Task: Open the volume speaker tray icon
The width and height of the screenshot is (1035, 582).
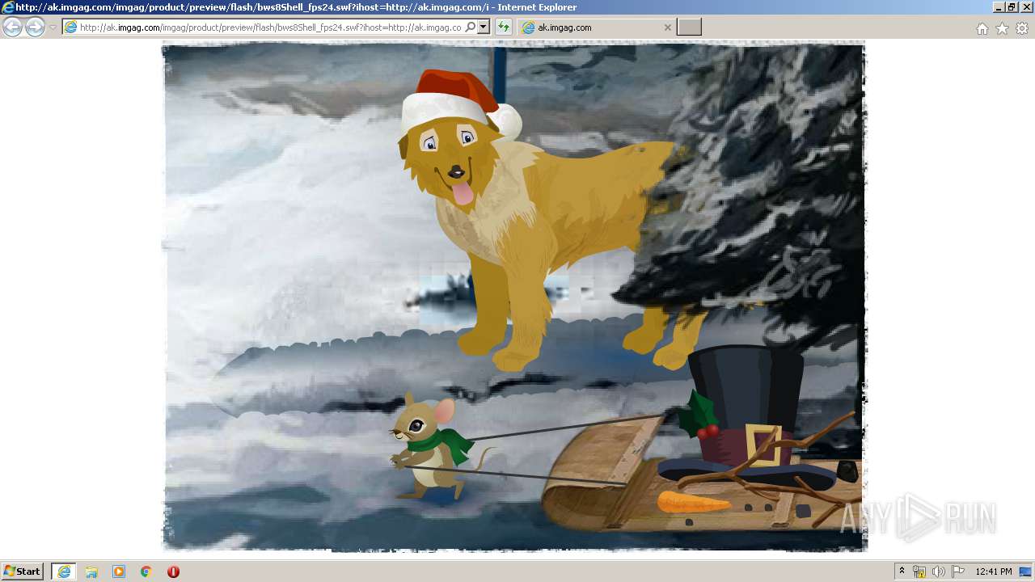Action: point(939,571)
